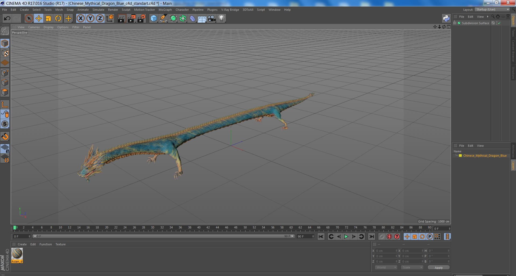Screen dimensions: 516x276
Task: Open the World coordinate dropdown
Action: [x=386, y=267]
